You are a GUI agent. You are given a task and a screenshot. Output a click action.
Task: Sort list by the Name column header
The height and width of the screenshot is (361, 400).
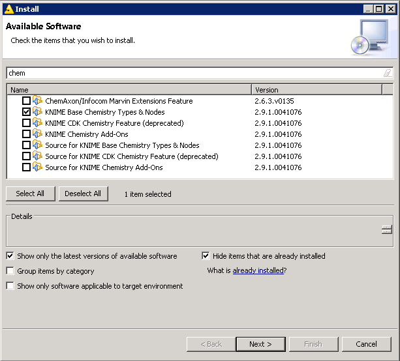(129, 90)
